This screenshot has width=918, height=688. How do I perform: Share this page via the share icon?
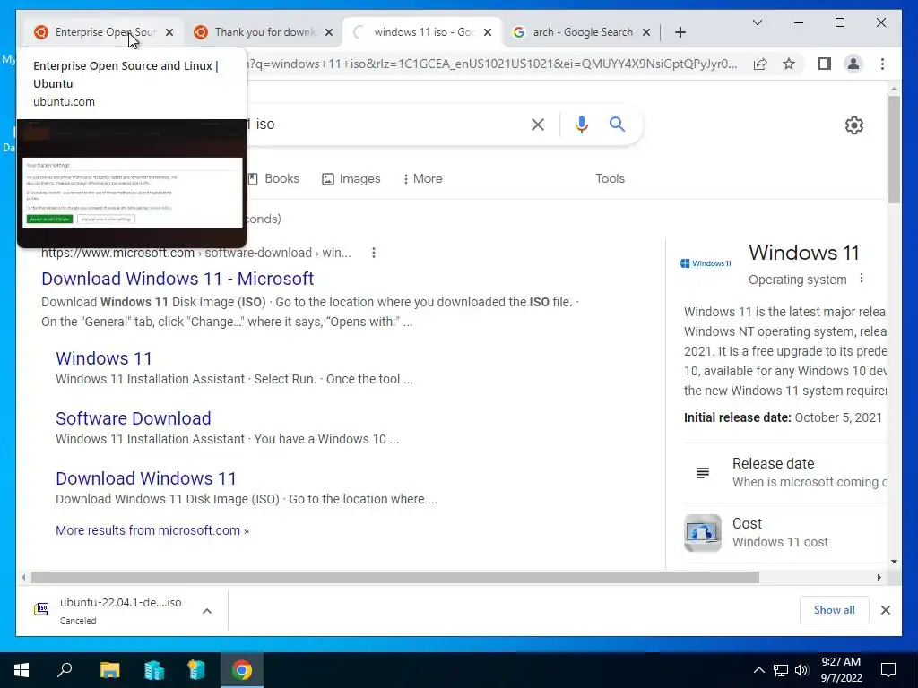[x=760, y=64]
